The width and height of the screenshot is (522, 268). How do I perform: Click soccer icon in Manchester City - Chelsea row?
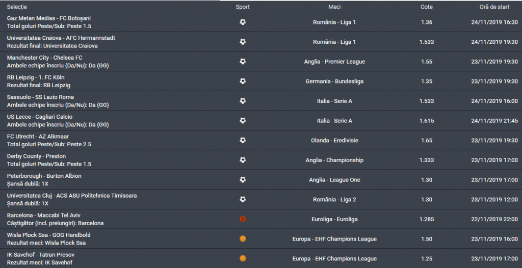coord(243,62)
